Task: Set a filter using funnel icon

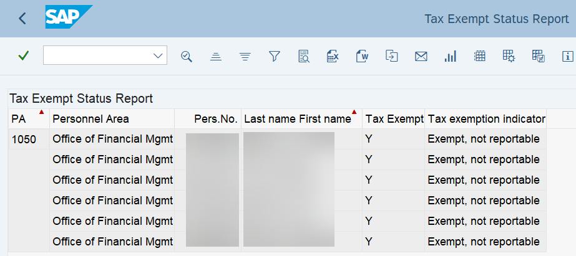Action: coord(274,56)
